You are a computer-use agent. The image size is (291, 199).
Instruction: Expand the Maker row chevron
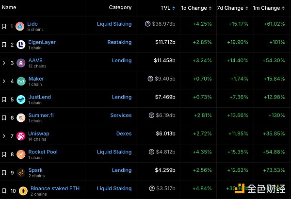(4, 81)
